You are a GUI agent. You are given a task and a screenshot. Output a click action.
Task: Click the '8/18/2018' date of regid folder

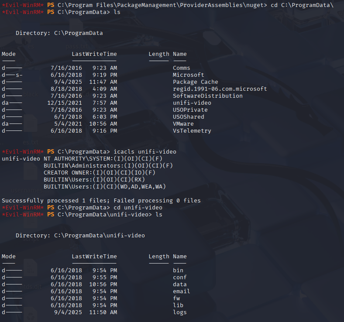click(x=66, y=89)
